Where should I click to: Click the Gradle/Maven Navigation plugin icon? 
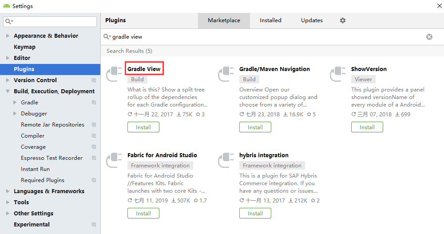(x=226, y=74)
